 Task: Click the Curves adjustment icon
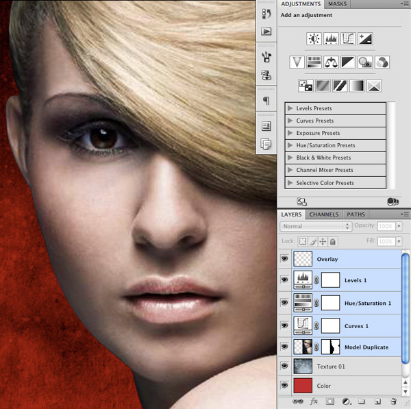pos(349,39)
